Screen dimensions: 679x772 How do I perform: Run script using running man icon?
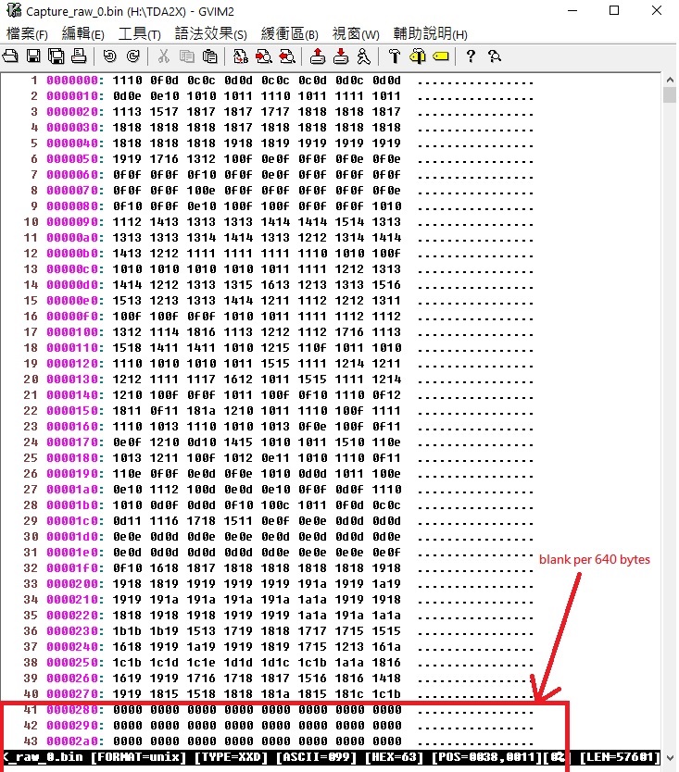click(x=364, y=56)
